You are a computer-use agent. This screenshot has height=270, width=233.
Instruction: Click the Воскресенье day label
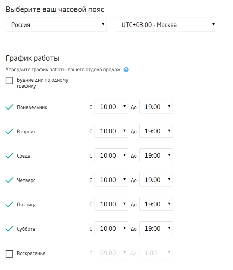pos(31,253)
